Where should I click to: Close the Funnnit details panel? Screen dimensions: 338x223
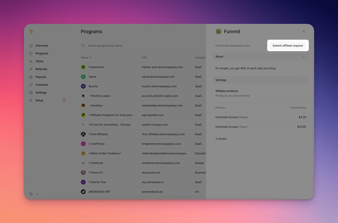tap(304, 32)
